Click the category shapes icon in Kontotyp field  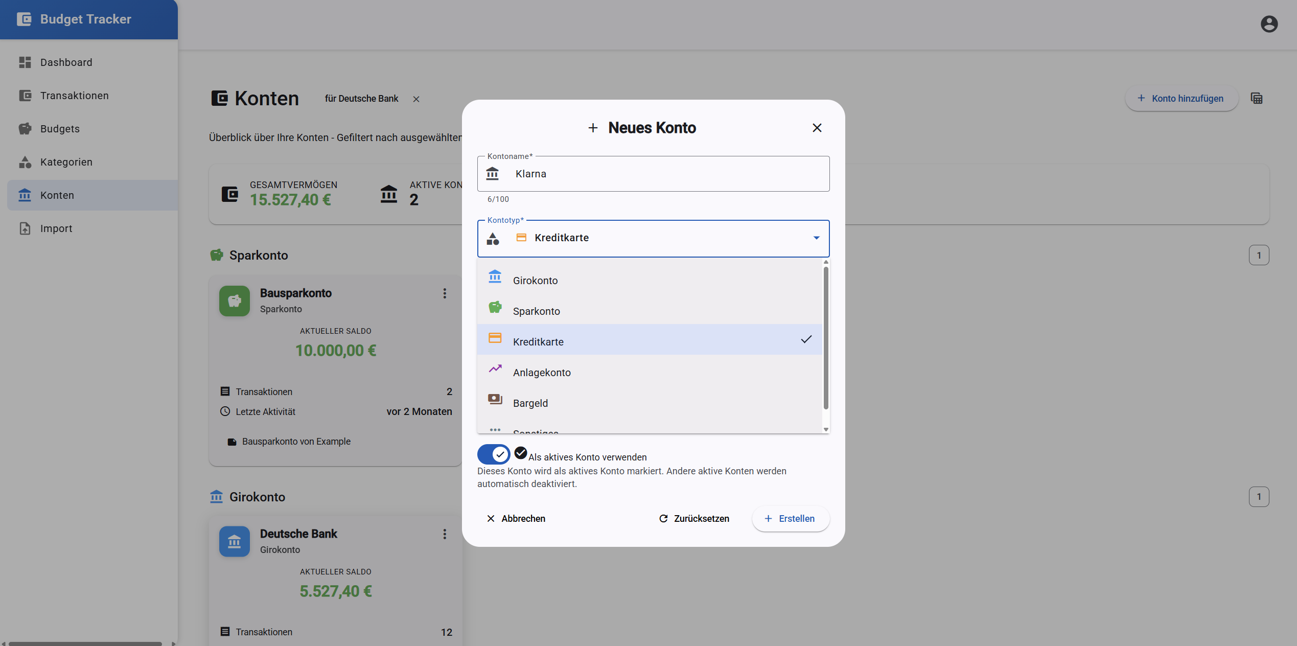click(493, 238)
